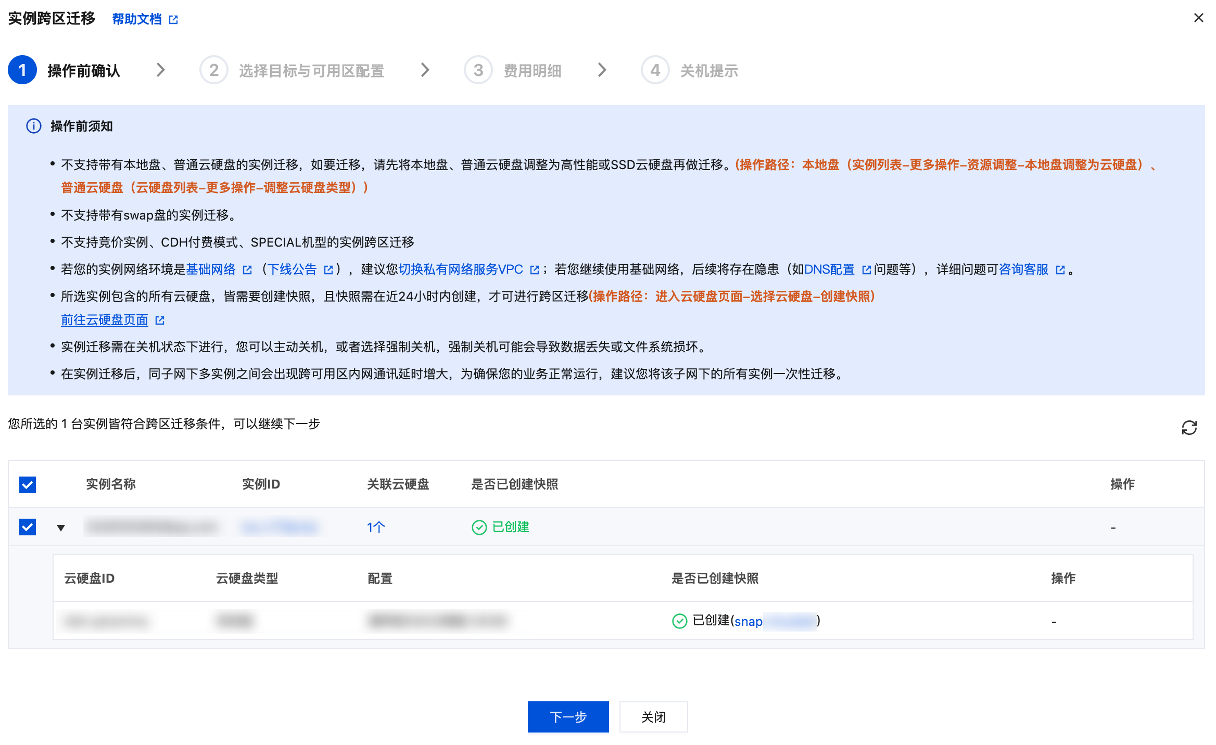1216x745 pixels.
Task: Click external-link icon after 基础网络
Action: pos(247,269)
